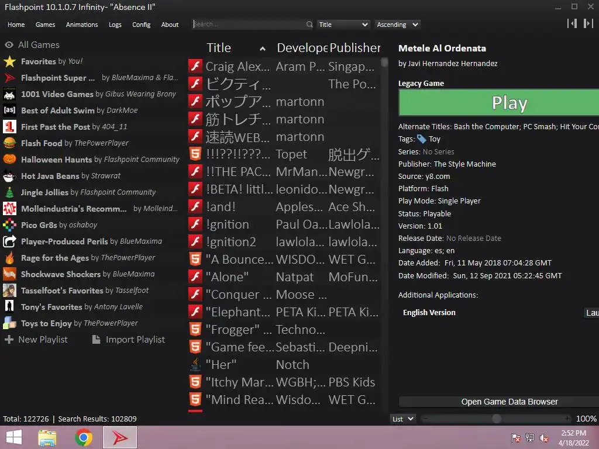
Task: Open the Animations tab
Action: [x=82, y=25]
